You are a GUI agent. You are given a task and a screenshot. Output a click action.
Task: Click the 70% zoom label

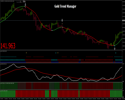click(24, 2)
